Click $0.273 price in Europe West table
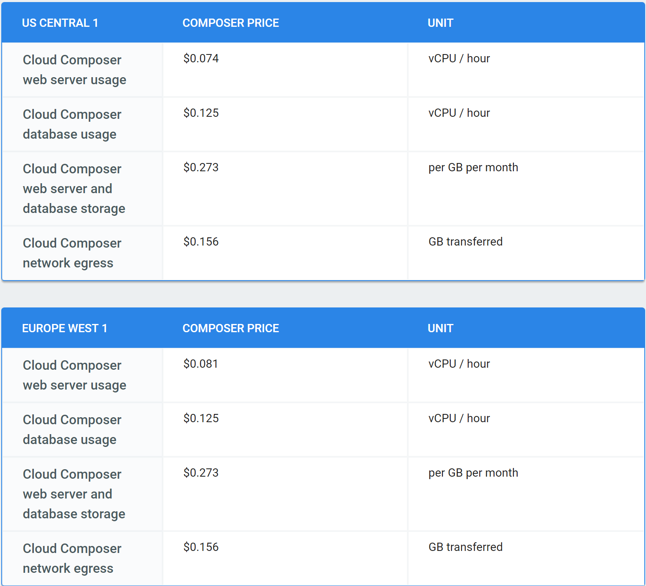646x586 pixels. click(x=201, y=473)
